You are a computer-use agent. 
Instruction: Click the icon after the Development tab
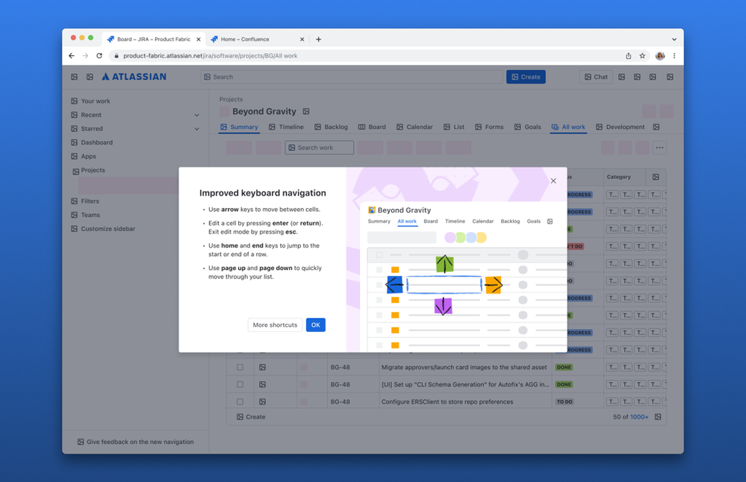tap(656, 127)
